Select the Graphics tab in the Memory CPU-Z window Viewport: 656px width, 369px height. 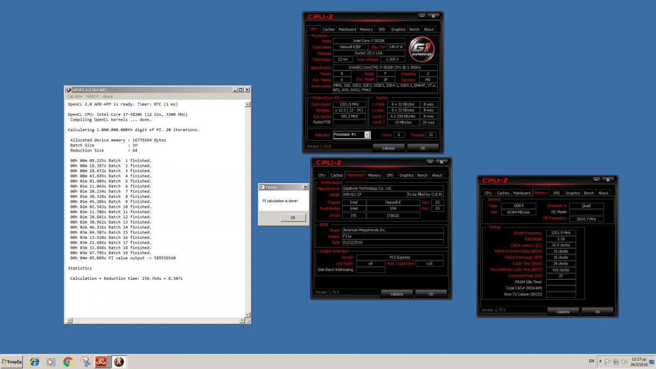573,193
